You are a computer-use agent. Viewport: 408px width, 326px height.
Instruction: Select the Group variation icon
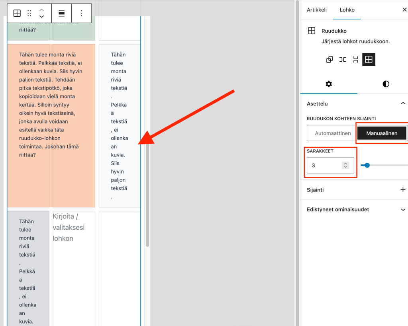click(x=330, y=60)
